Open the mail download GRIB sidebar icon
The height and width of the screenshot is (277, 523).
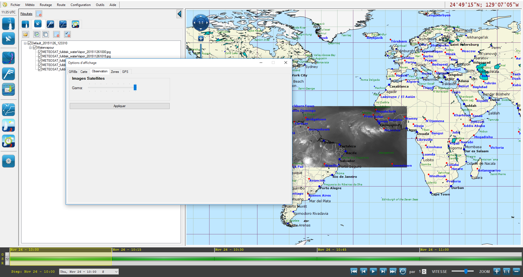(8, 89)
